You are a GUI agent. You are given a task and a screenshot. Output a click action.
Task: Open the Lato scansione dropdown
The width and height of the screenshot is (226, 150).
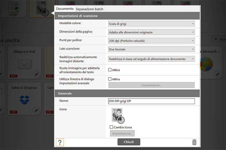point(151,49)
